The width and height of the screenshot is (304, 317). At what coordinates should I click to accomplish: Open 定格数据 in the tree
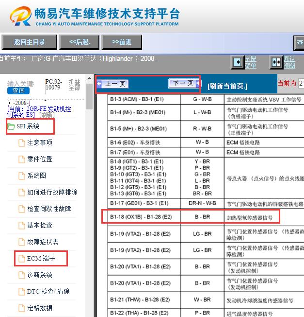tap(40, 308)
